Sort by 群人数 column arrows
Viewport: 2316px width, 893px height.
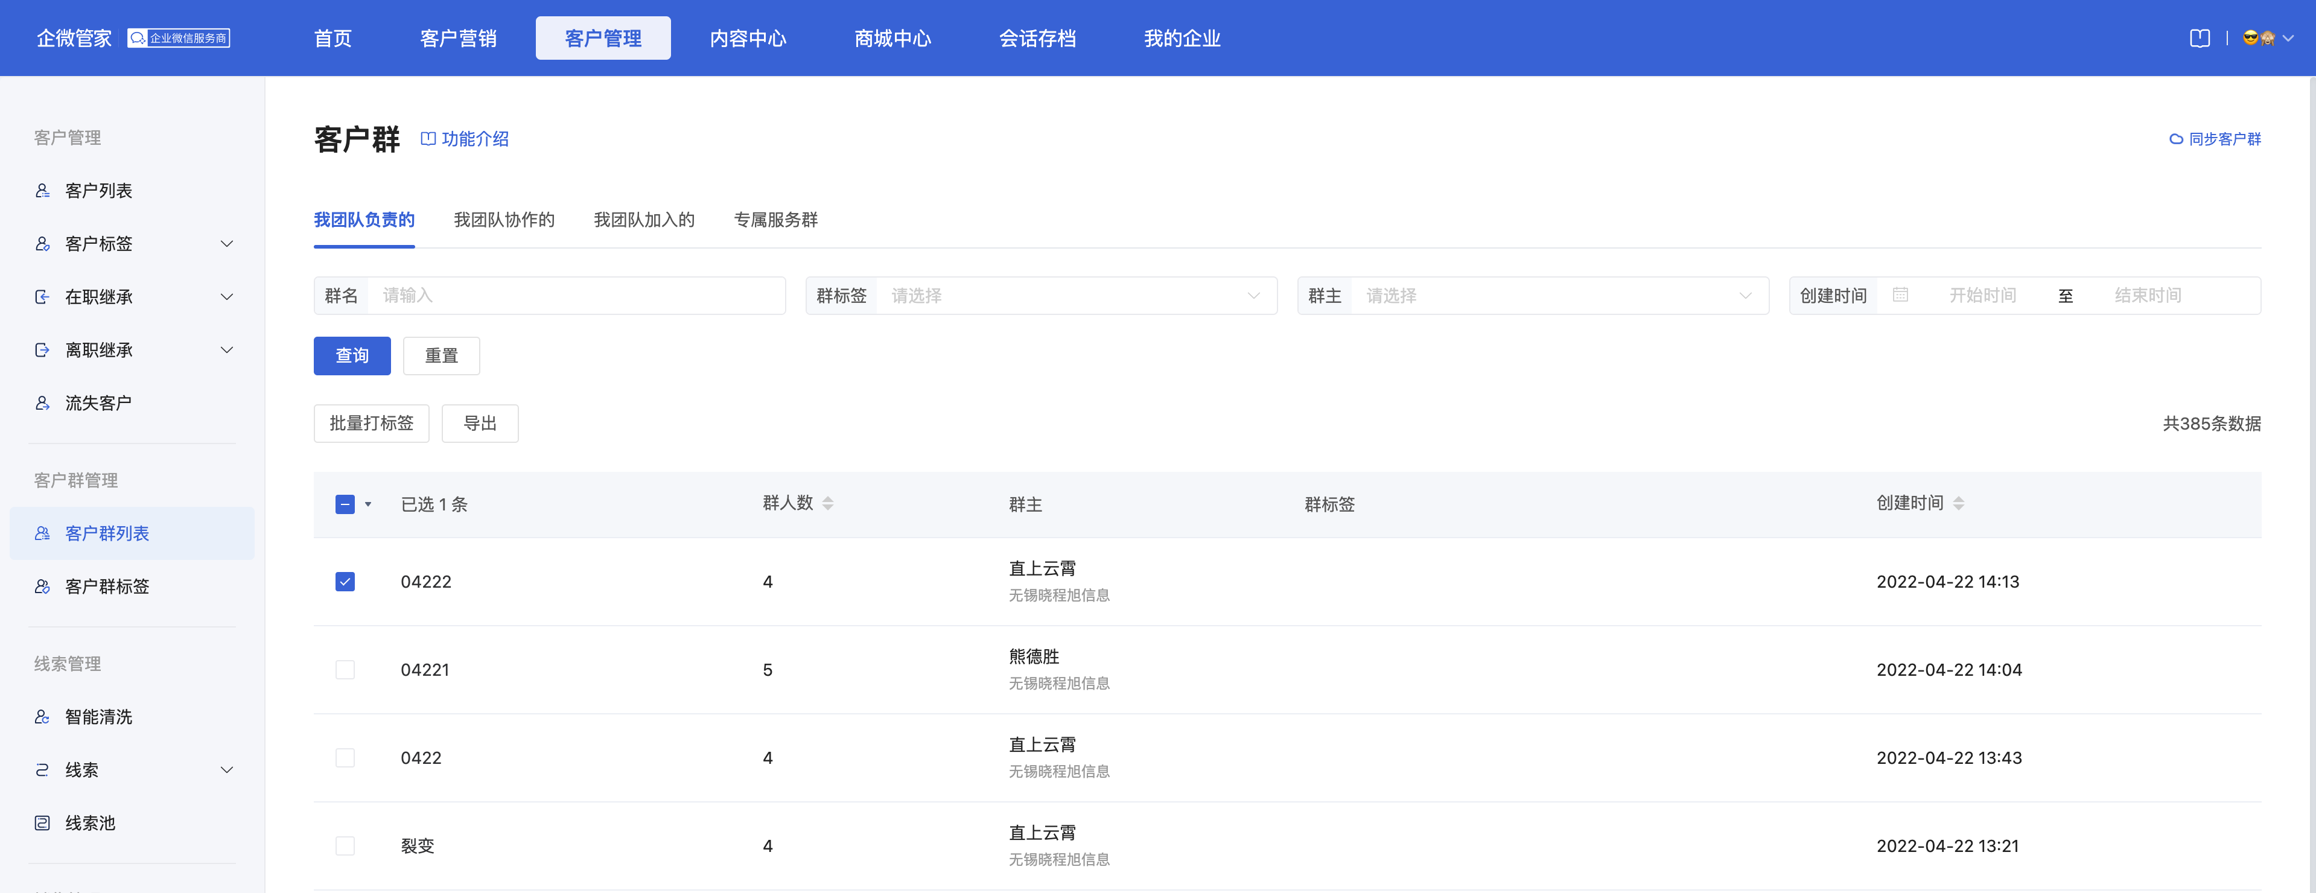pos(828,504)
